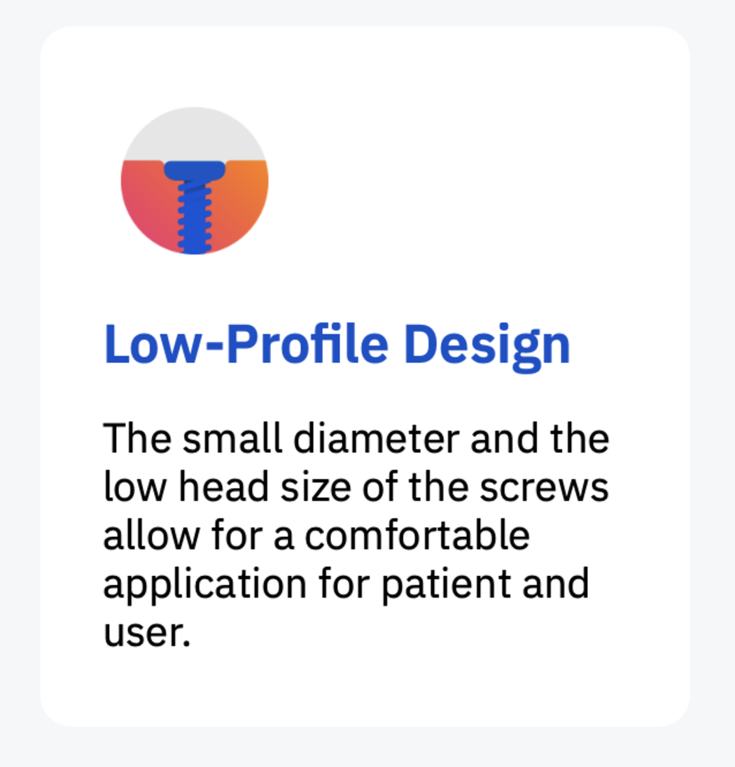Image resolution: width=735 pixels, height=767 pixels.
Task: Click the word "Design" in heading
Action: click(487, 345)
